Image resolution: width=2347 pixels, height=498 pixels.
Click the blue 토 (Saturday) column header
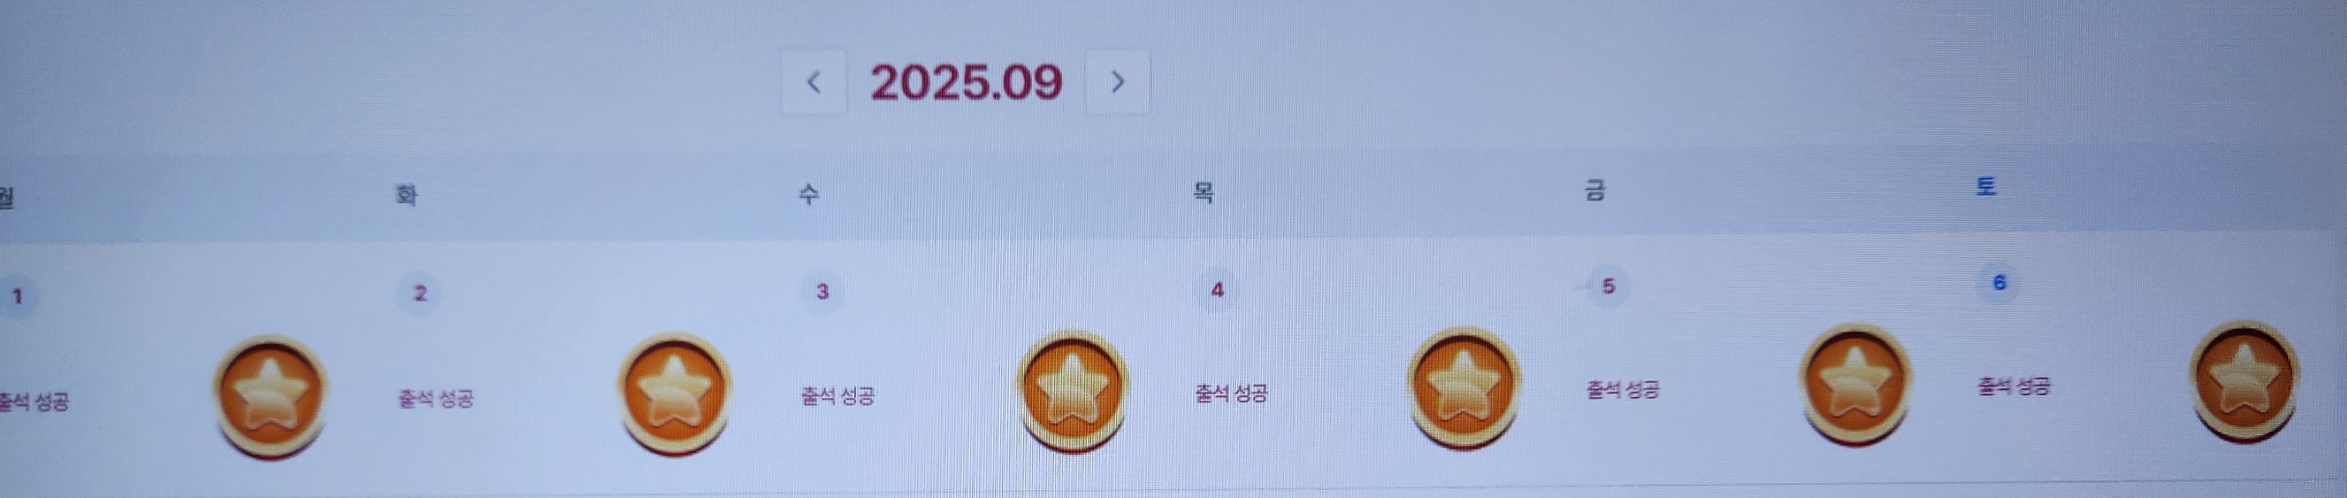coord(1986,187)
